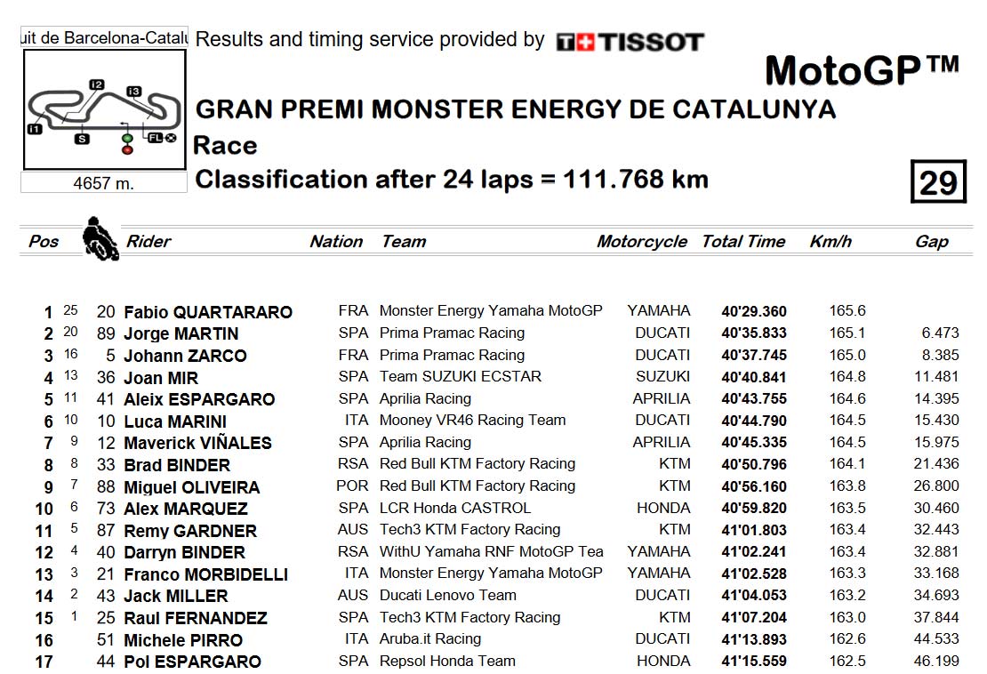Click the MotoGP title text
This screenshot has height=674, width=987.
coord(862,70)
